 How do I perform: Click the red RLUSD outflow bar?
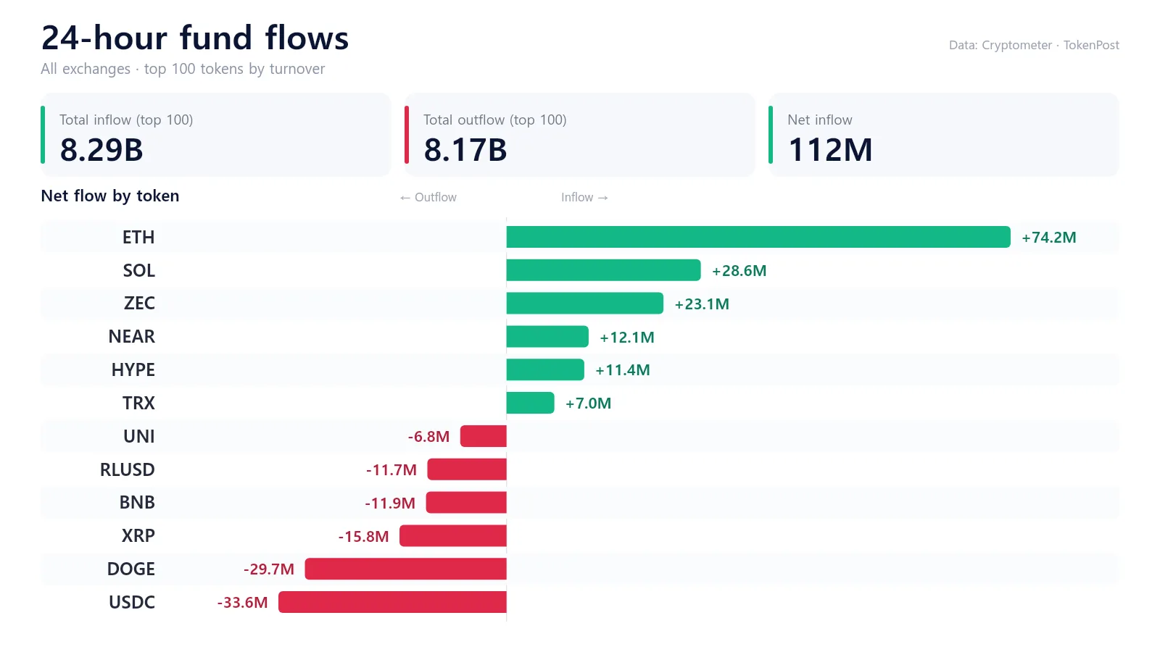pyautogui.click(x=467, y=469)
